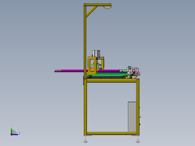
Task: Click the blue Z axis arrow of the triad
Action: click(15, 134)
